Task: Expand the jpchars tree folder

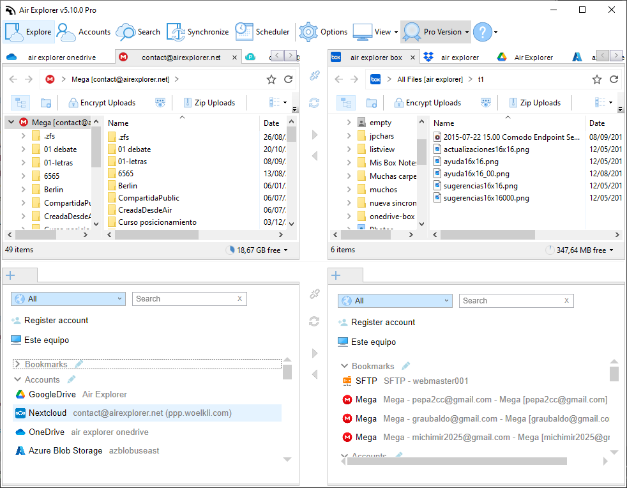Action: click(349, 136)
